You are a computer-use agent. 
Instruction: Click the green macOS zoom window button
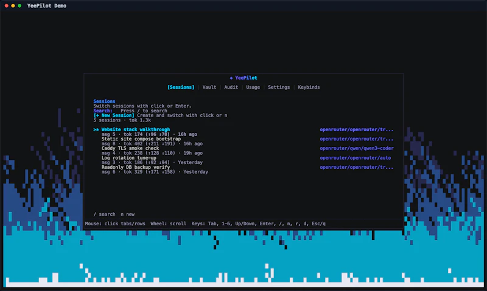pyautogui.click(x=19, y=5)
